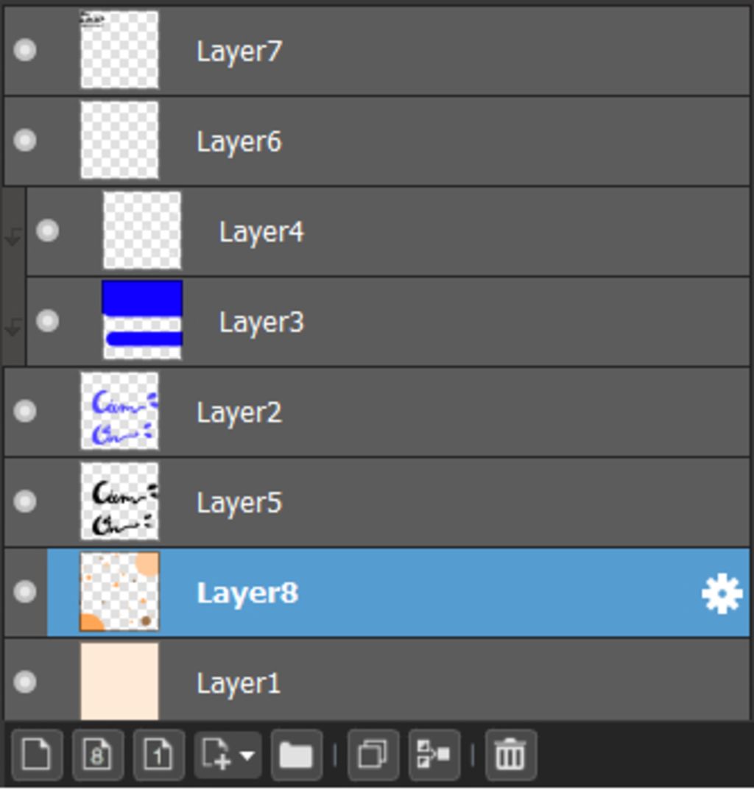Add a new 1-bit layer

(158, 754)
